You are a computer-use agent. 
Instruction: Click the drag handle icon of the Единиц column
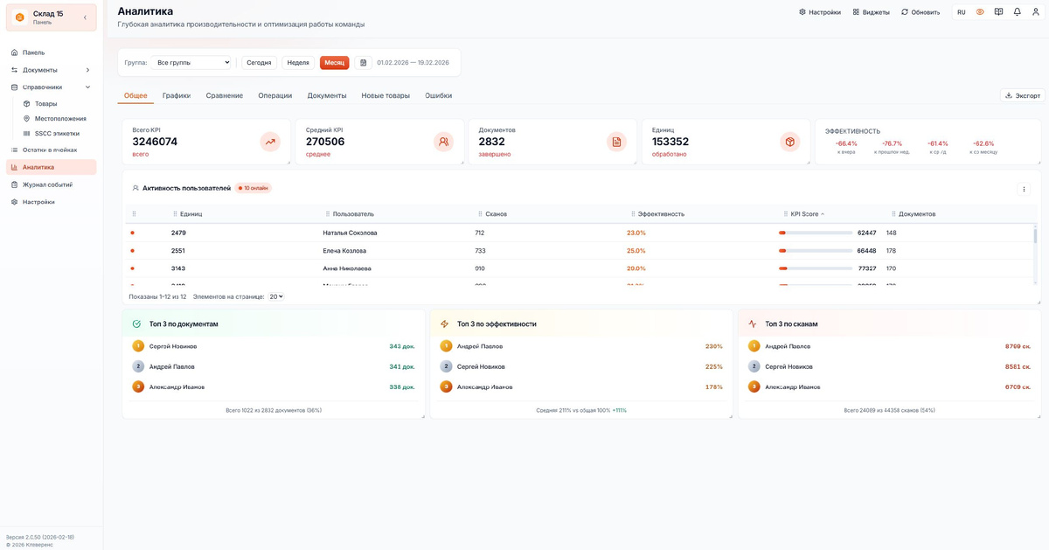(175, 214)
